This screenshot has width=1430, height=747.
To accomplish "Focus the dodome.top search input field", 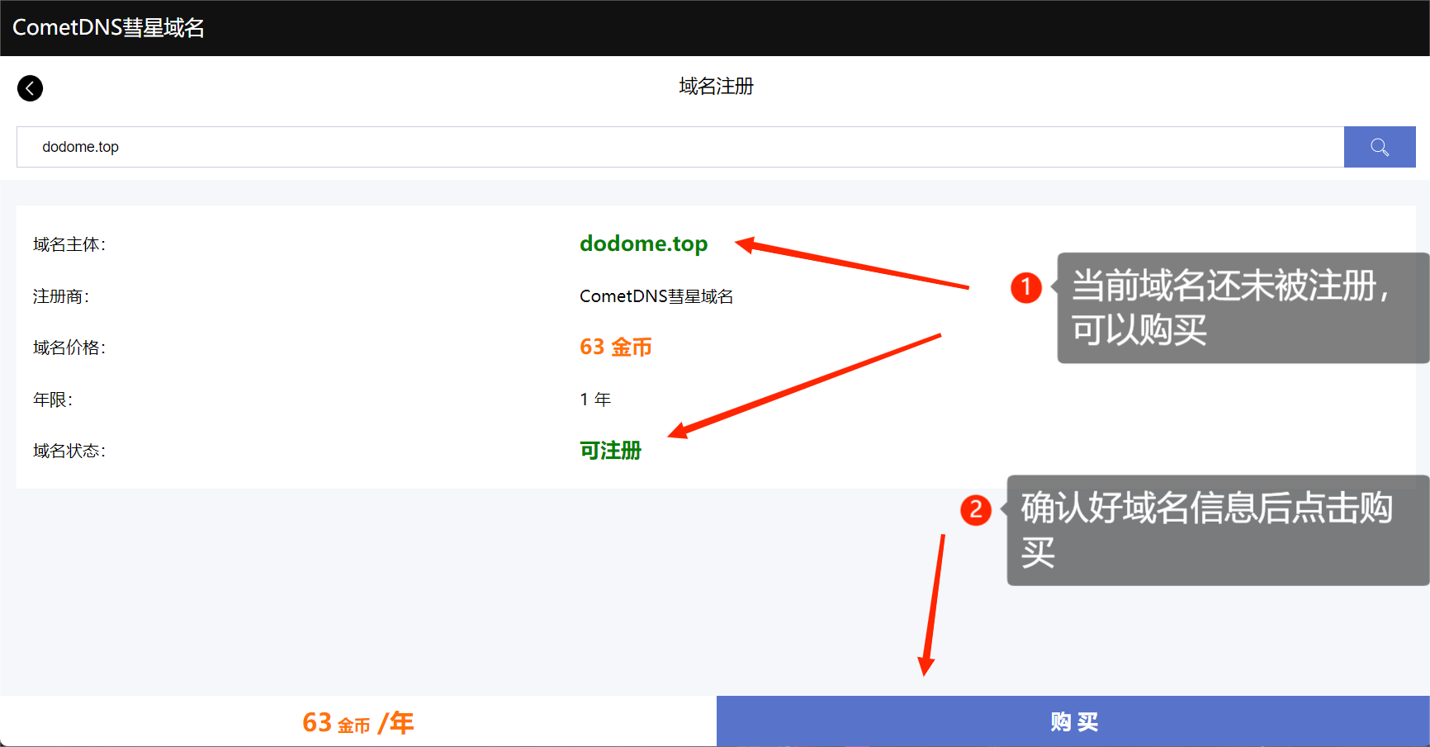I will pos(677,147).
